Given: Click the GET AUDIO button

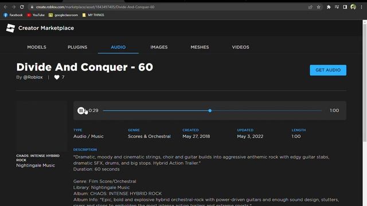Looking at the screenshot, I should click(328, 70).
